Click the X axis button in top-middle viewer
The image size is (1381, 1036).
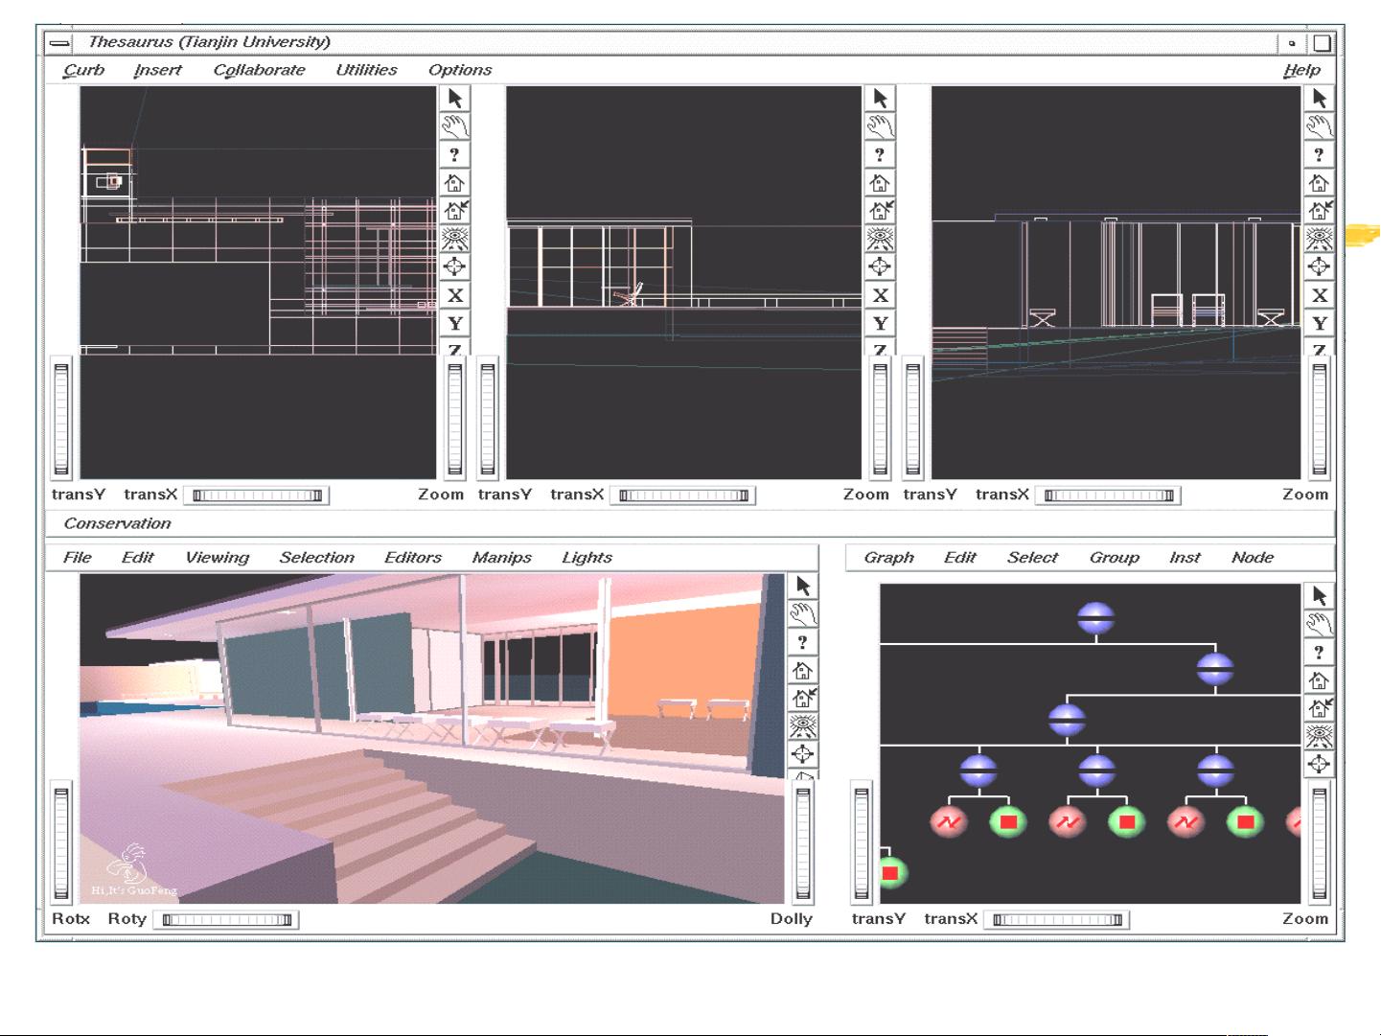(880, 295)
